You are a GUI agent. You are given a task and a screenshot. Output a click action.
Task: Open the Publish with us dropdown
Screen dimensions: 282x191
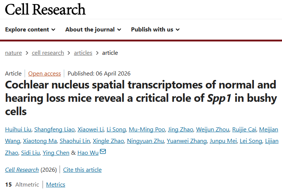pyautogui.click(x=155, y=30)
